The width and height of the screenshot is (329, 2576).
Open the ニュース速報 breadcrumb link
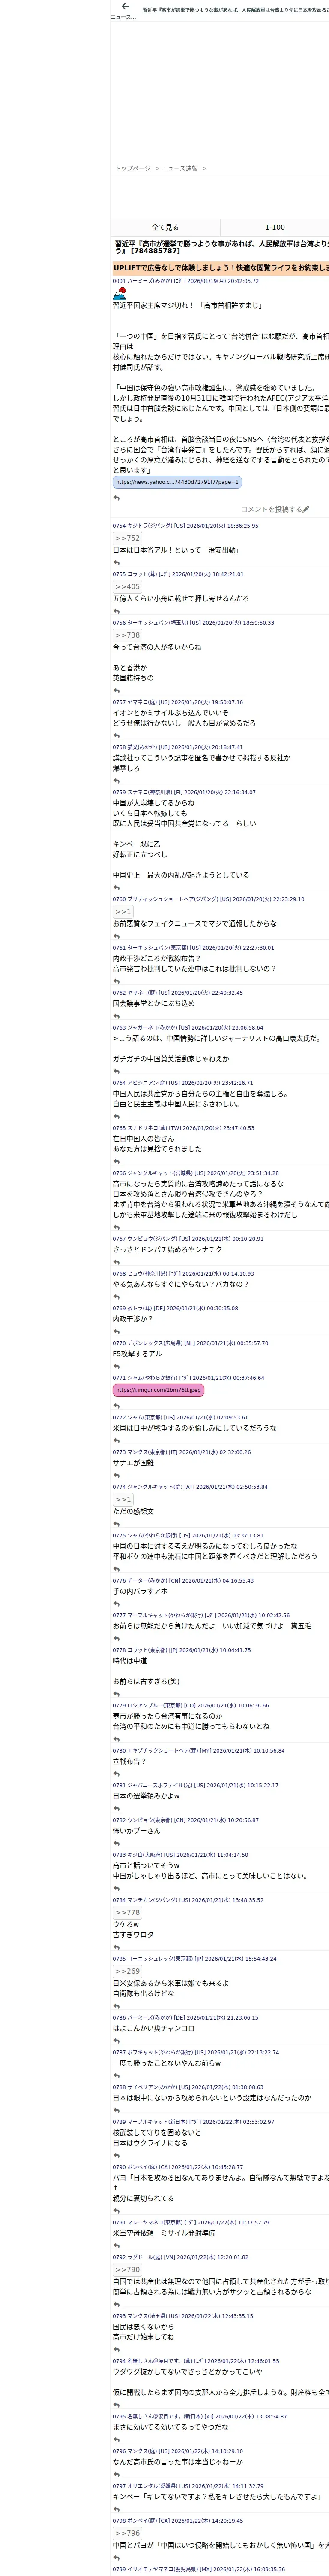pos(179,168)
